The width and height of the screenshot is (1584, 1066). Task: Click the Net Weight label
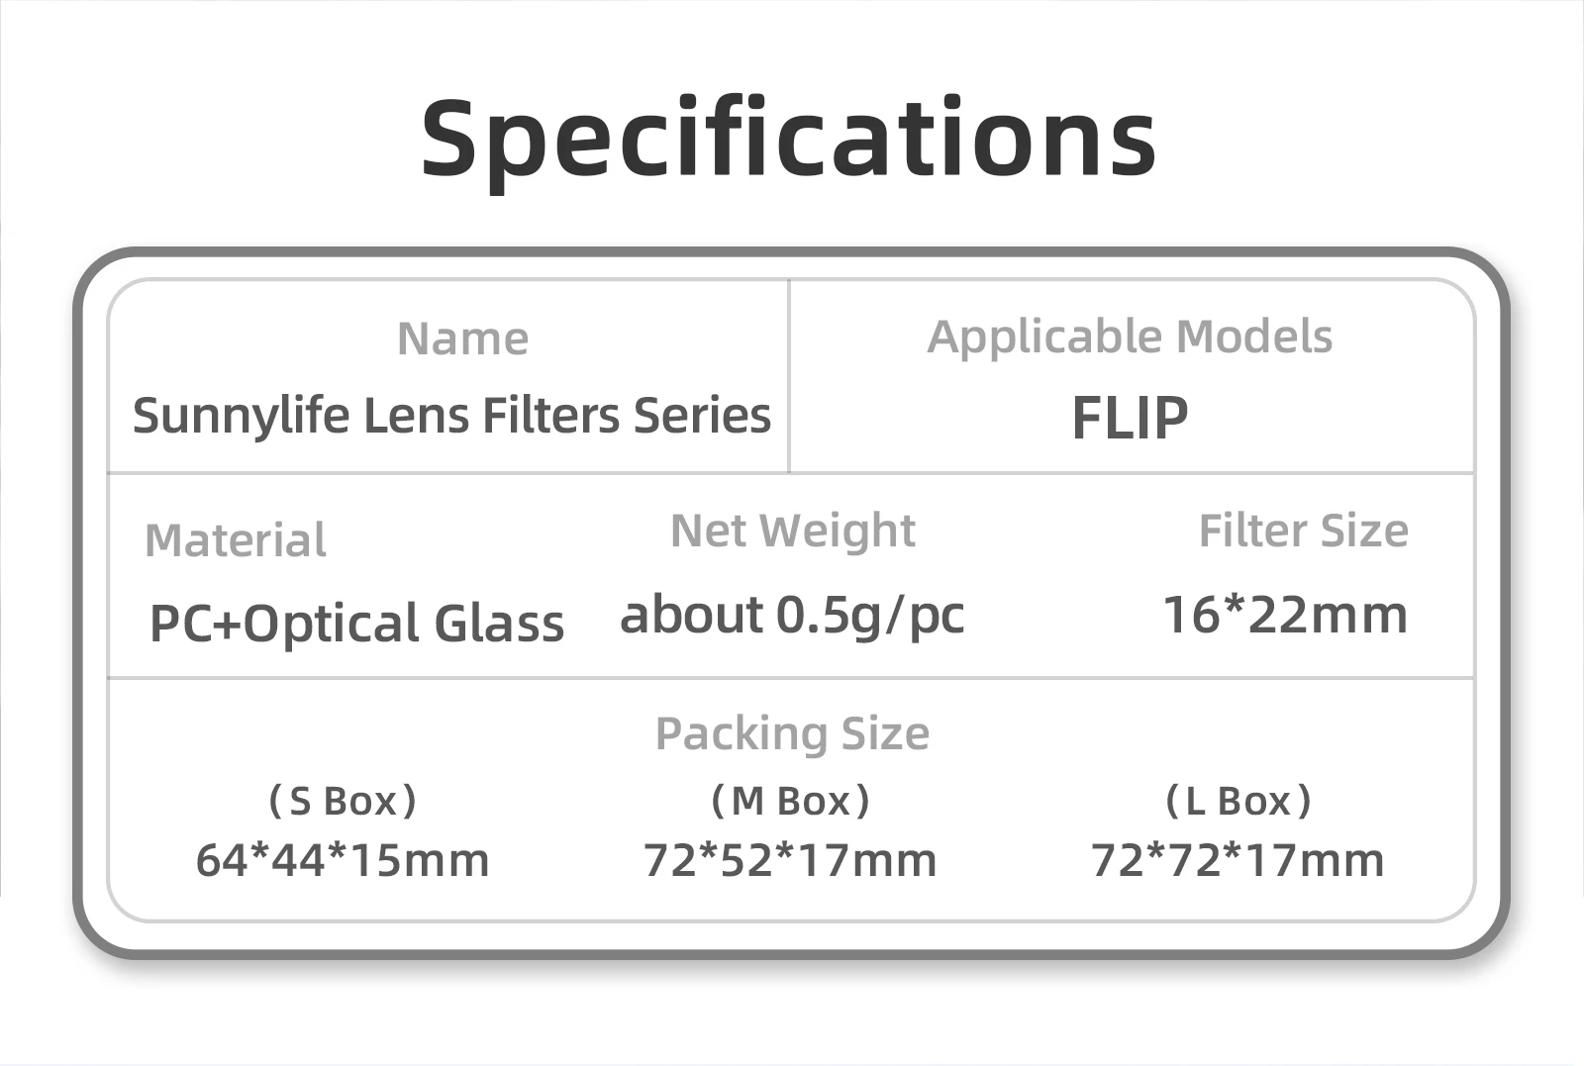tap(792, 531)
